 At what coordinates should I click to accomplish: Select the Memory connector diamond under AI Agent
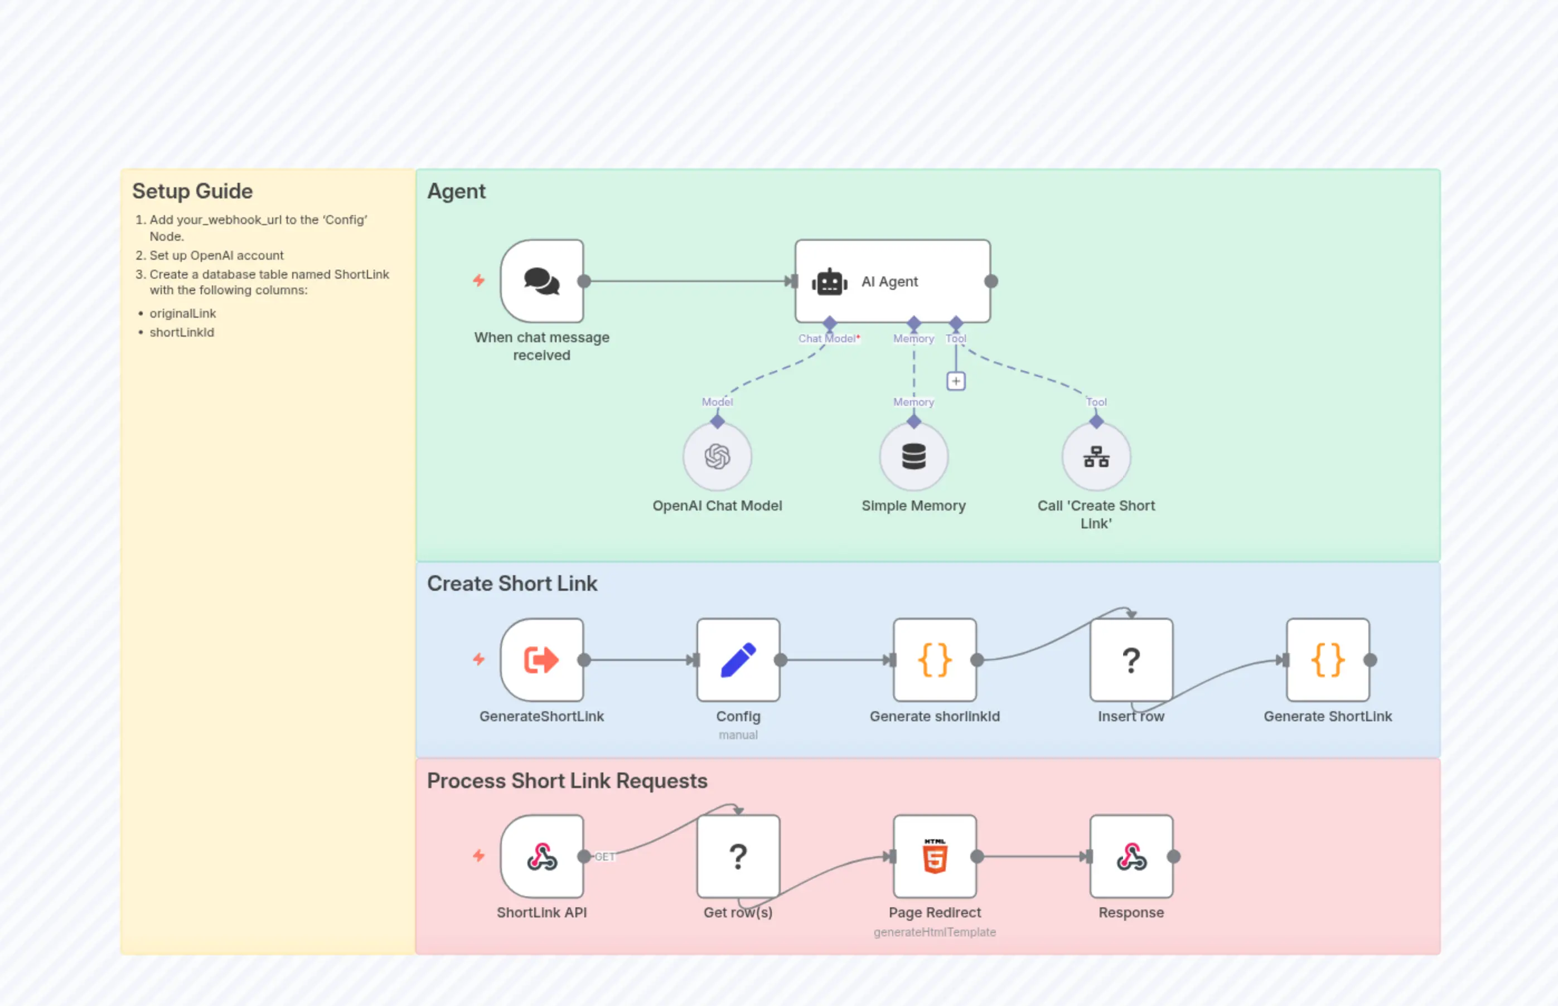(913, 323)
